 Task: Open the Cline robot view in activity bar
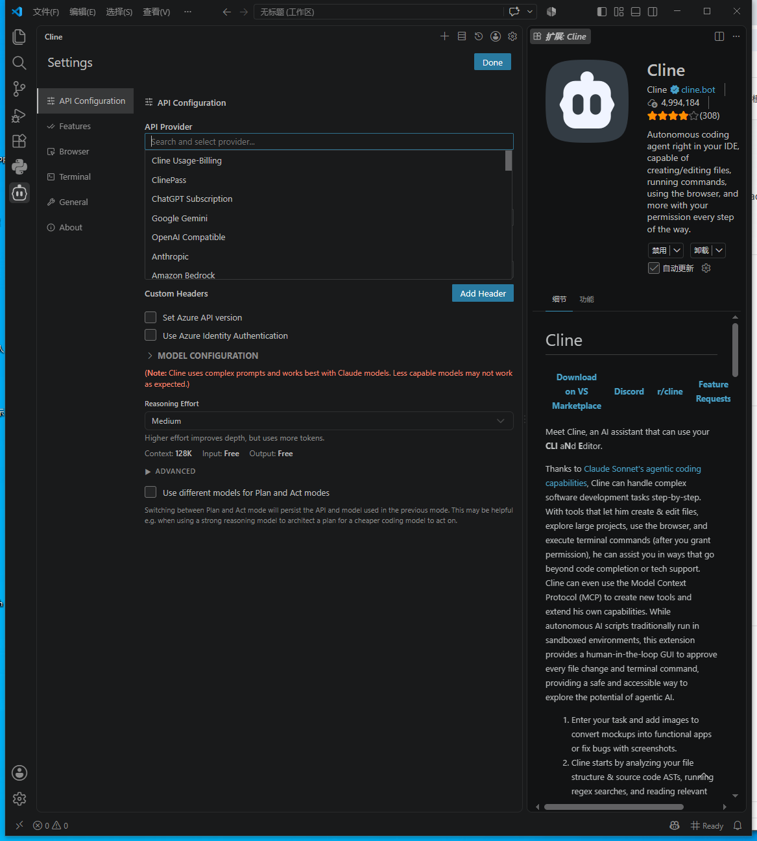[19, 193]
